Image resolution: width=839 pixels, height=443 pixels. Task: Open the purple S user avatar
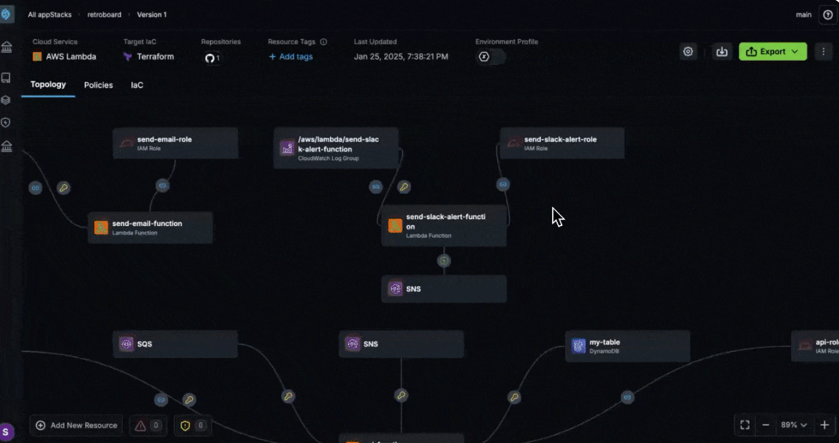click(x=6, y=432)
